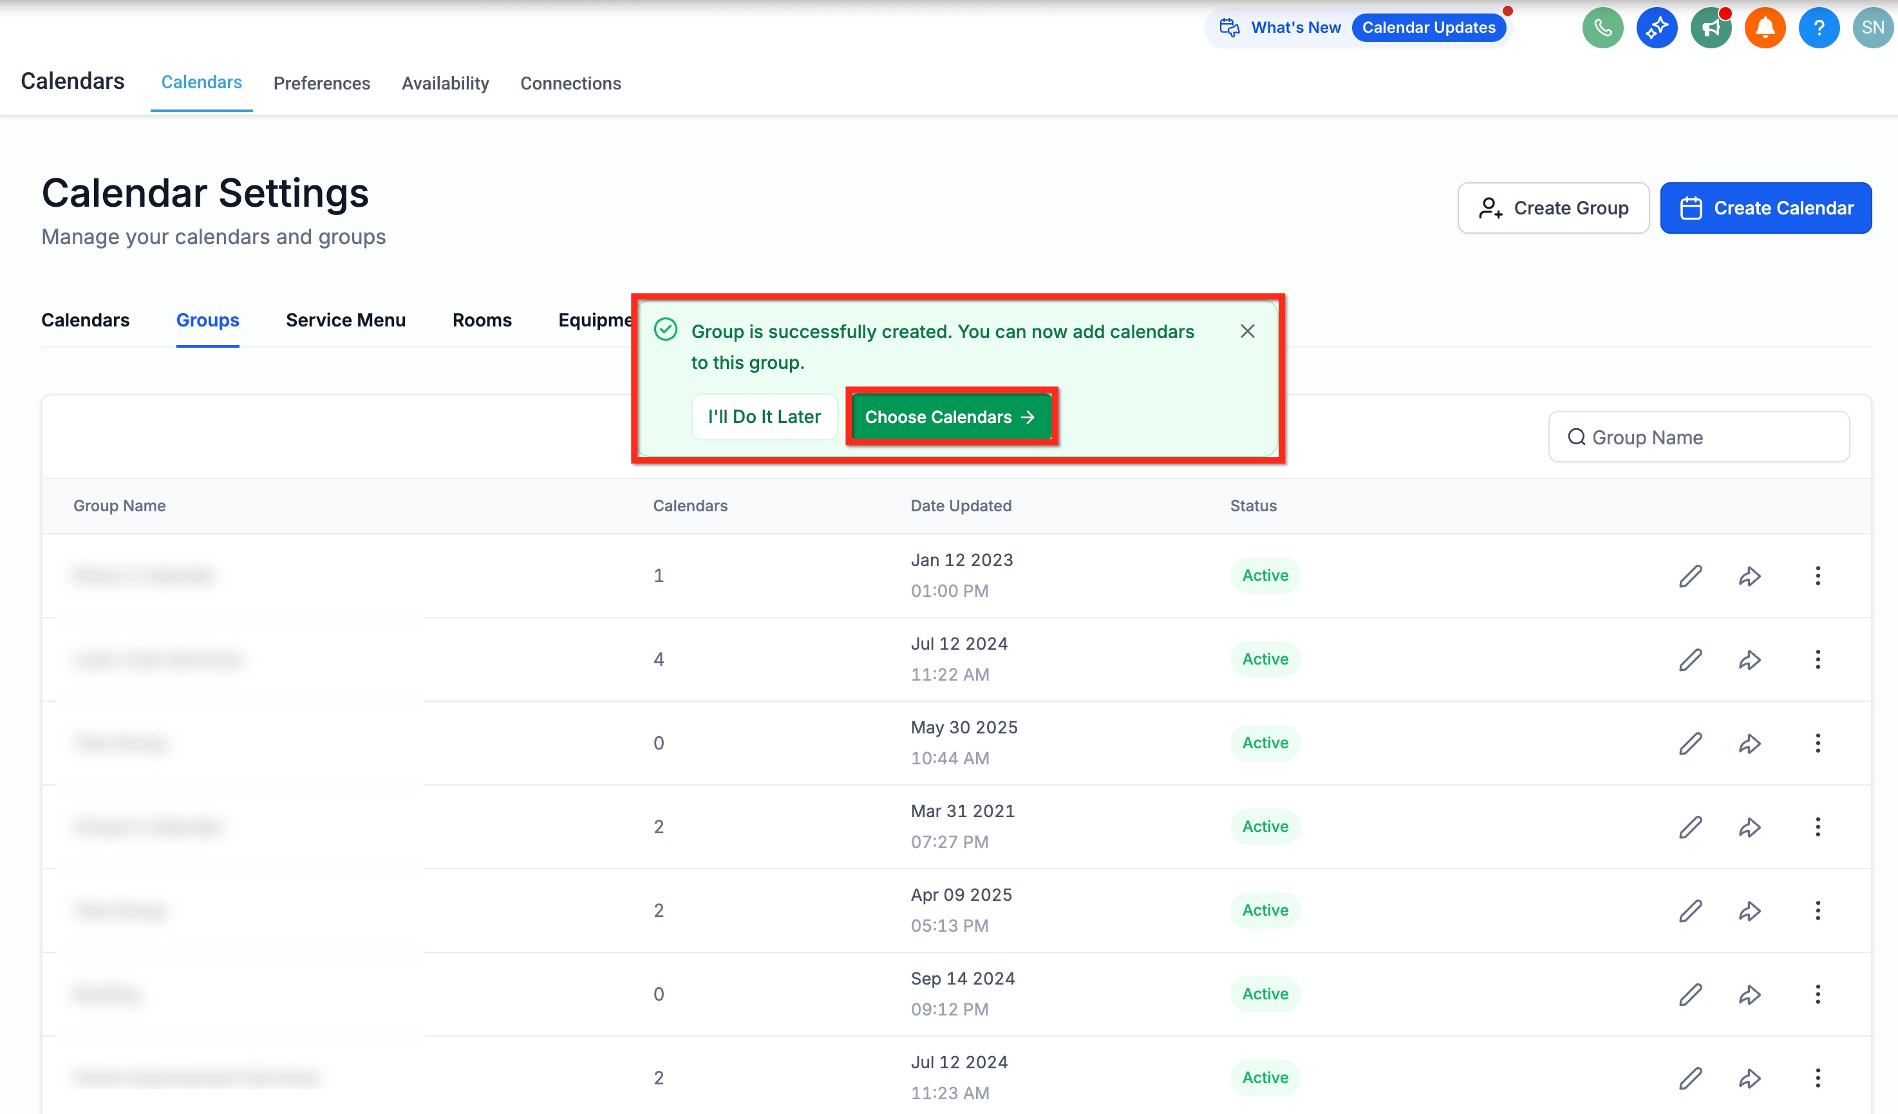The width and height of the screenshot is (1898, 1114).
Task: Expand more options for Jul 12 2024 11:22 AM row
Action: click(1818, 660)
